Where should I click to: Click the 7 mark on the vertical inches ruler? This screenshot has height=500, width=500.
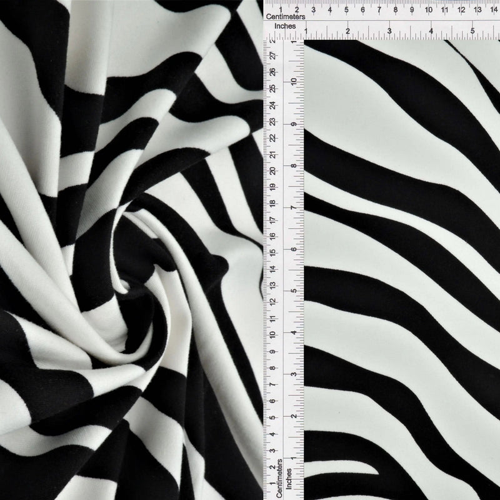click(x=294, y=208)
